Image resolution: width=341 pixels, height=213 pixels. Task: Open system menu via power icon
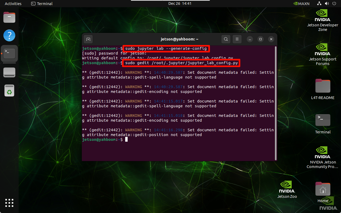(334, 3)
